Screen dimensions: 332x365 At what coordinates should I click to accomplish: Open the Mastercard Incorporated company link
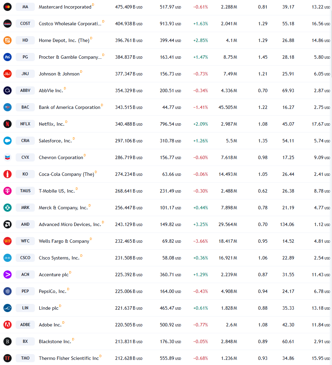pyautogui.click(x=65, y=7)
